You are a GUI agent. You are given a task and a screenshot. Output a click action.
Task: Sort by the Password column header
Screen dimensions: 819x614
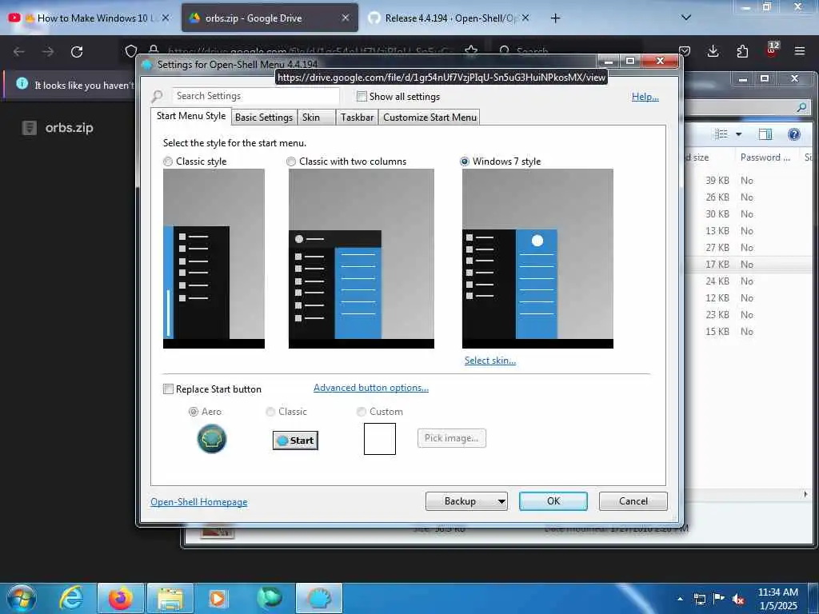[765, 157]
